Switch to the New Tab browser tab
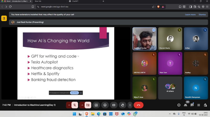This screenshot has width=210, height=117. click(38, 1)
